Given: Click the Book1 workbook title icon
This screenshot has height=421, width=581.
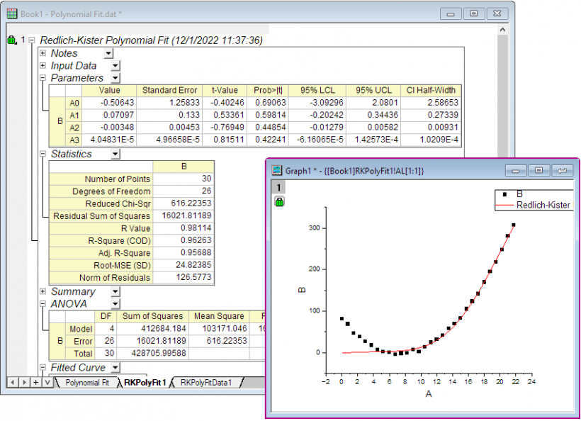Looking at the screenshot, I should tap(11, 13).
